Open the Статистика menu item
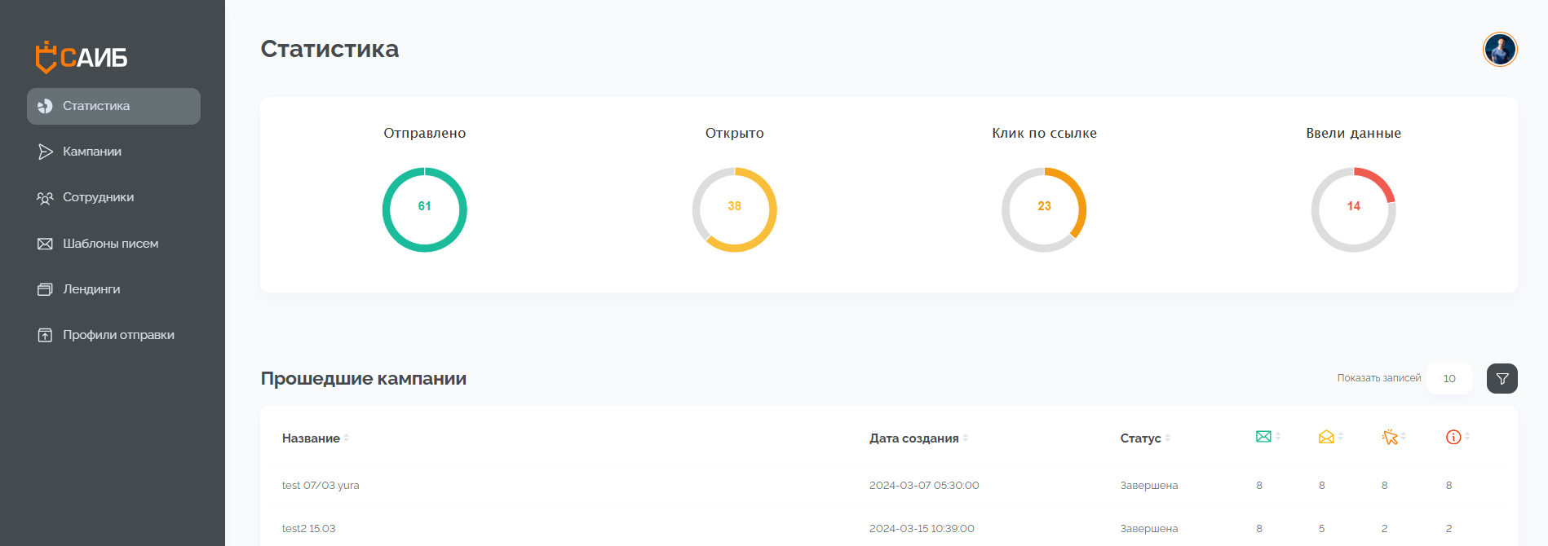 [113, 106]
